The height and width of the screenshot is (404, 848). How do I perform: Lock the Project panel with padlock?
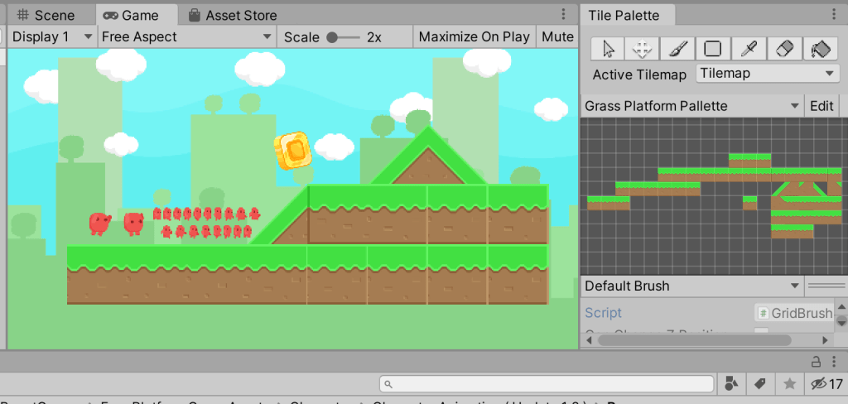pyautogui.click(x=815, y=361)
